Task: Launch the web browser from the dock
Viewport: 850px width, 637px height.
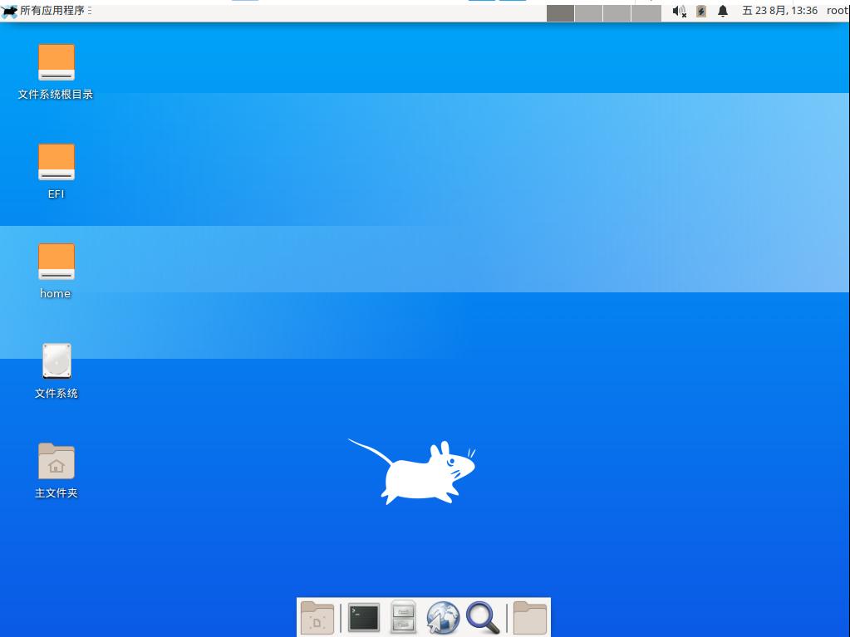Action: pyautogui.click(x=443, y=618)
